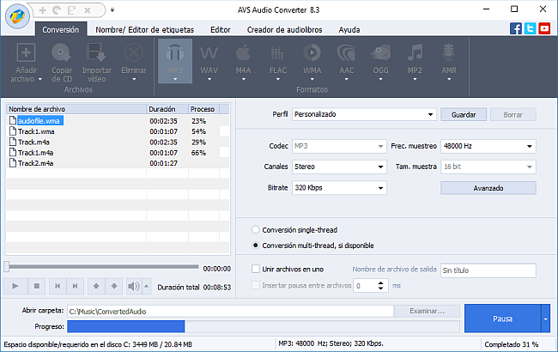
Task: Open the Perfil dropdown
Action: click(364, 113)
